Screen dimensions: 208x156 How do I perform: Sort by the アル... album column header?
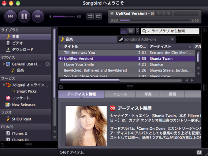pyautogui.click(x=197, y=46)
